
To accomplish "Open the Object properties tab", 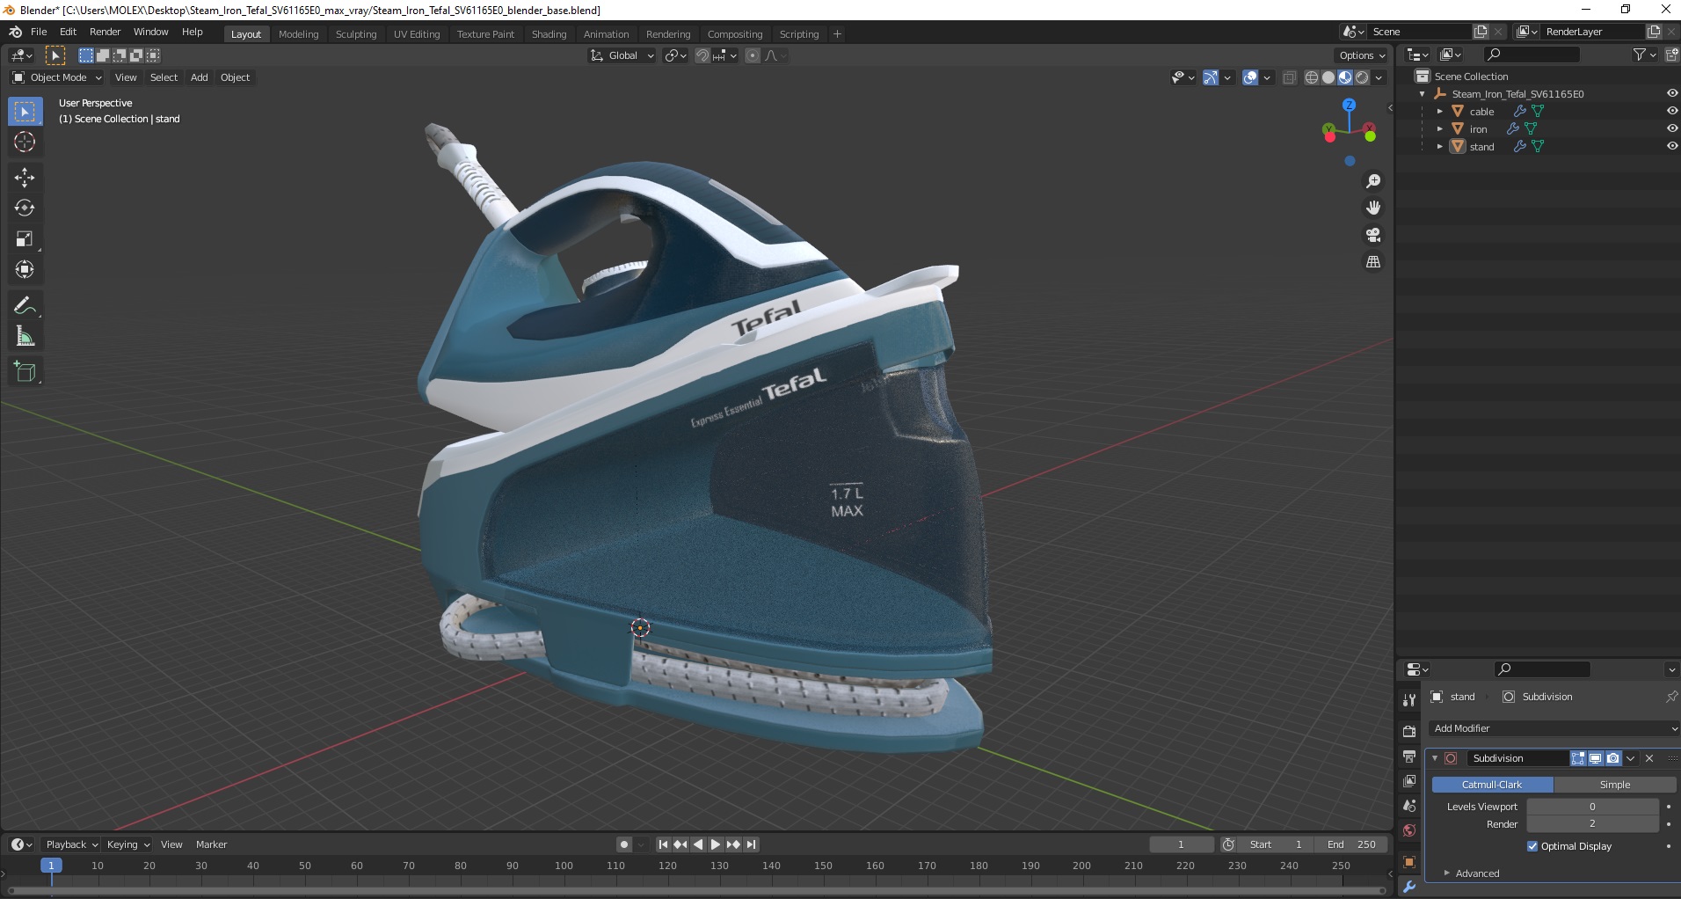I will coord(1409,862).
